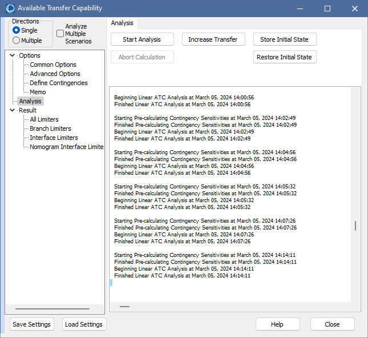Select the Single direction radio button
Viewport: 368px width, 338px height.
[x=17, y=30]
